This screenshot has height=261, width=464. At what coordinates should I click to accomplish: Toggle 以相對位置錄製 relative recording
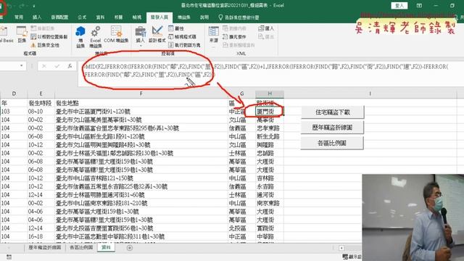click(49, 37)
